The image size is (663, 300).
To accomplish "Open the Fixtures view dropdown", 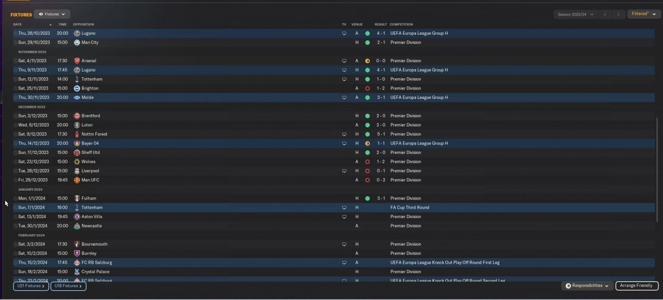I will click(52, 15).
